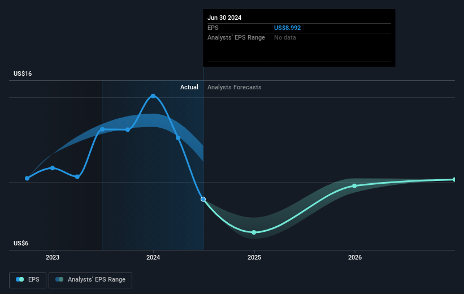Click the mid-2023 EPS data point at the highlighted region start
Viewport: 464px width, 294px height.
(102, 129)
